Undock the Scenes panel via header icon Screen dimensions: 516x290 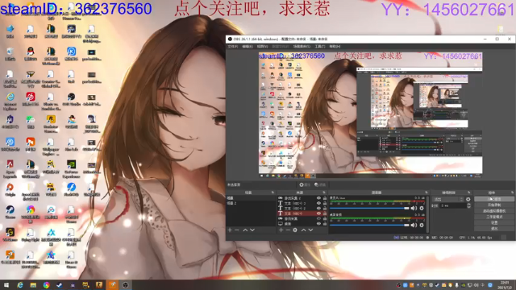(273, 193)
